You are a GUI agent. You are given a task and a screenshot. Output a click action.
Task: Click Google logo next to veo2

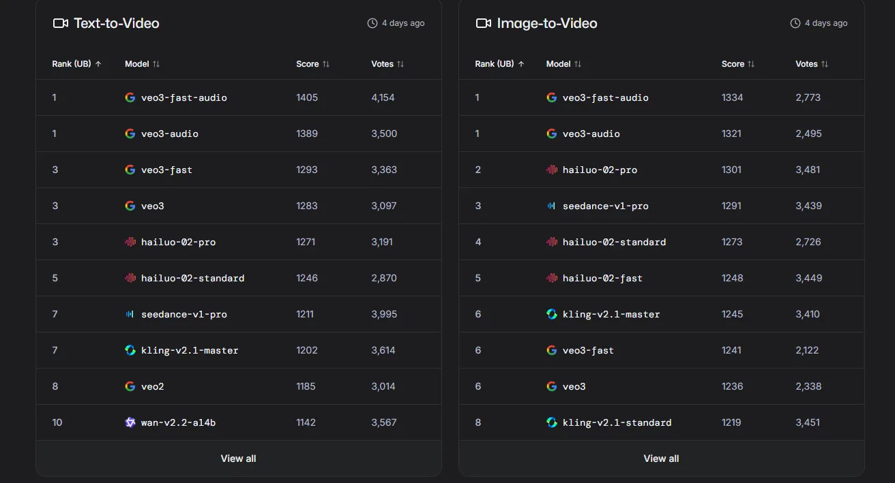(130, 386)
